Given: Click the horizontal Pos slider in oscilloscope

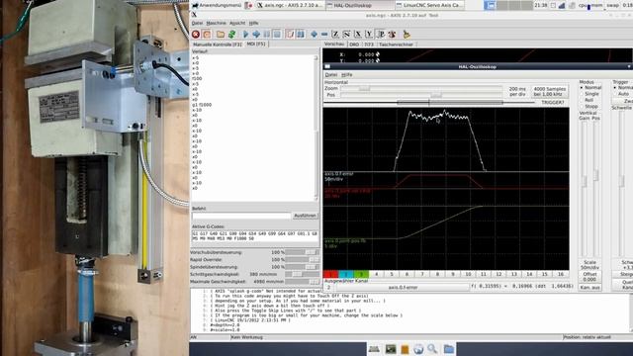Looking at the screenshot, I should pyautogui.click(x=421, y=95).
